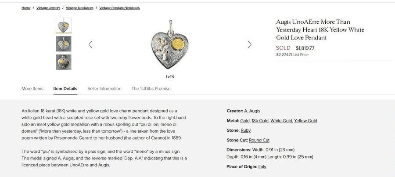Viewport: 395px width, 177px height.
Task: Go to Home breadcrumb link
Action: pos(26,8)
